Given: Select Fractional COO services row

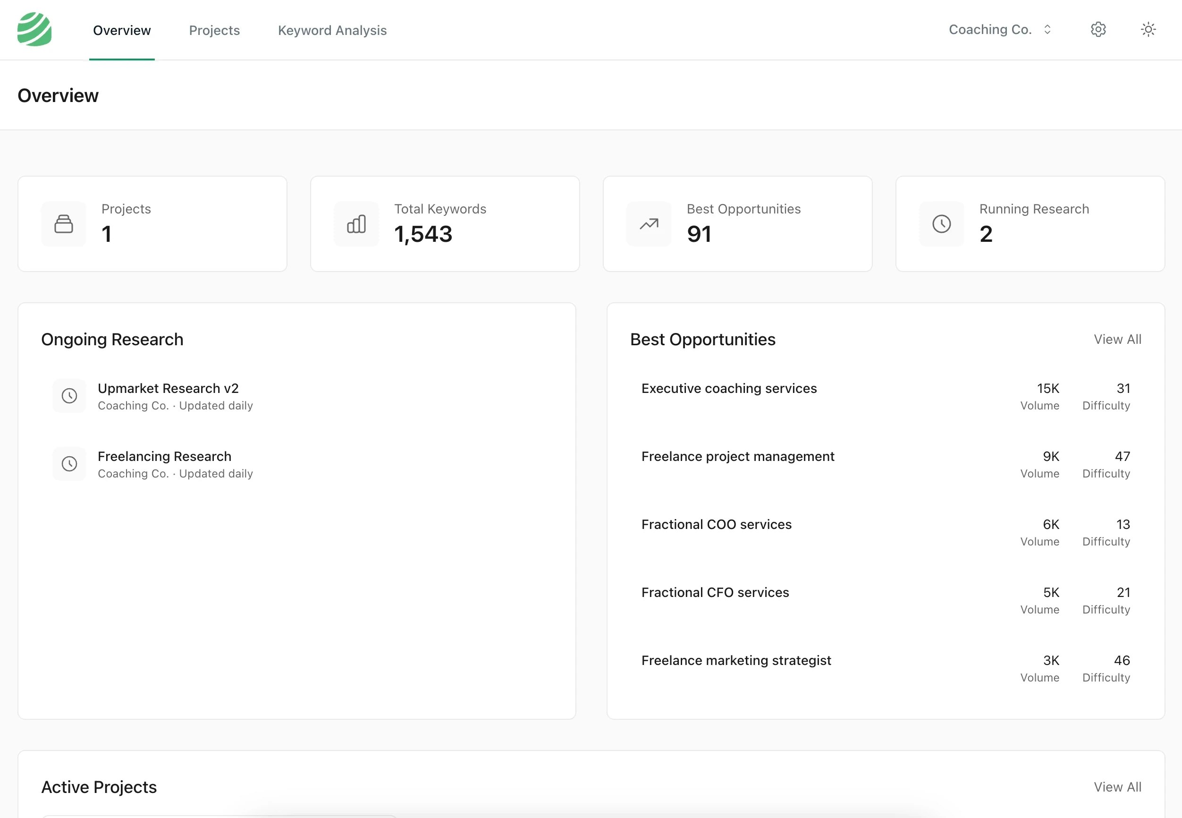Looking at the screenshot, I should (716, 524).
